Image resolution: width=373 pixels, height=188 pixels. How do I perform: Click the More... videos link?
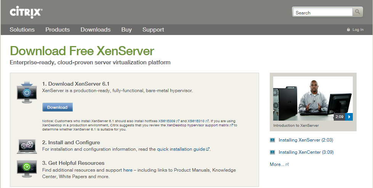coord(277,164)
